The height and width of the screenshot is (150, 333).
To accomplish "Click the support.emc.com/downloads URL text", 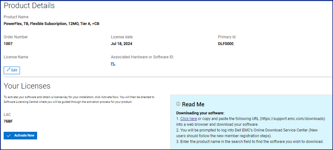I will (x=292, y=119).
